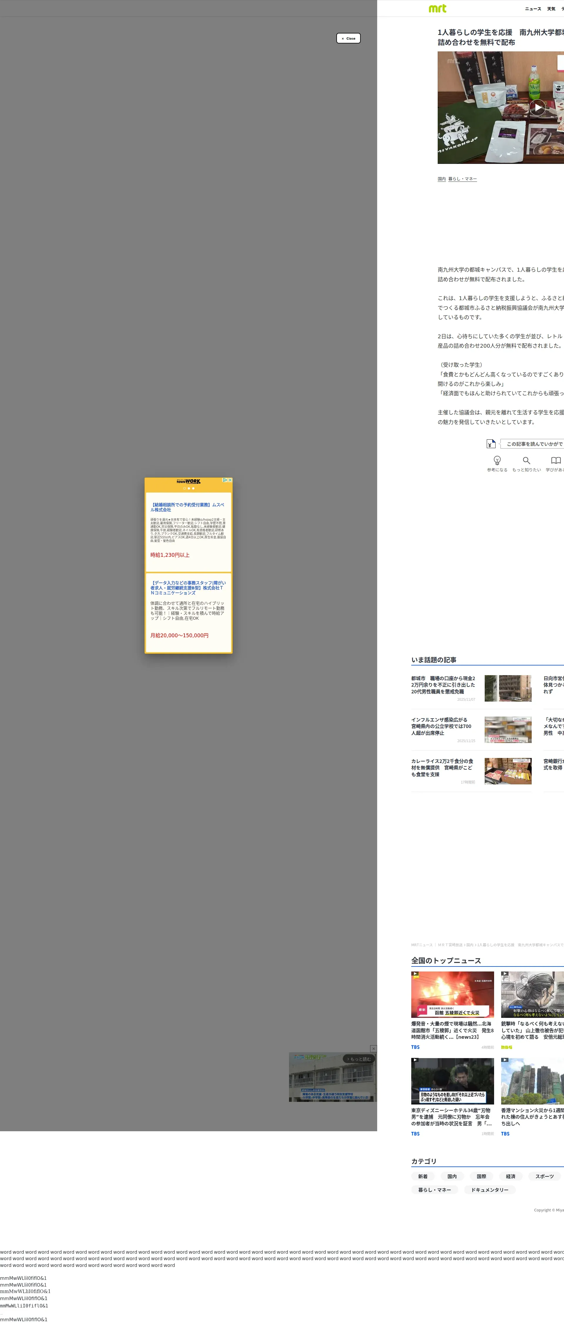Click the open-book 学びがある reaction icon

click(555, 460)
